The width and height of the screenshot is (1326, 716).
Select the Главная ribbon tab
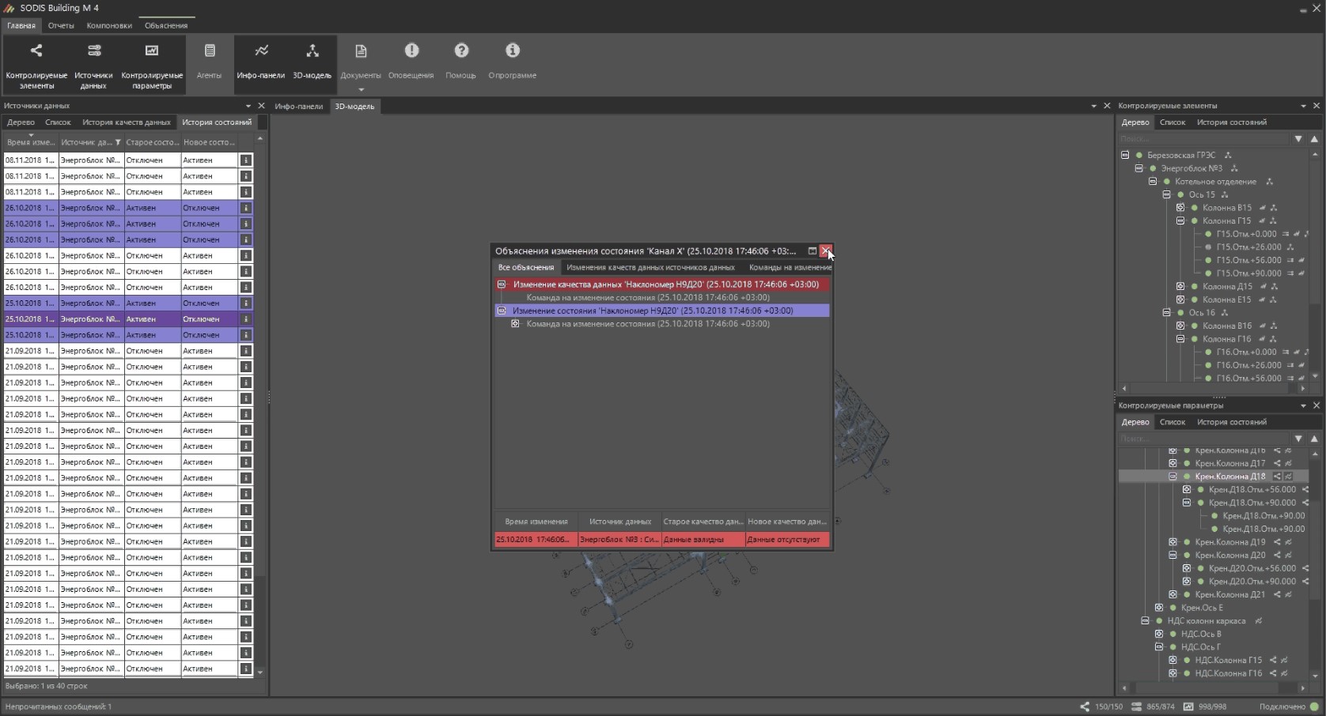[21, 25]
